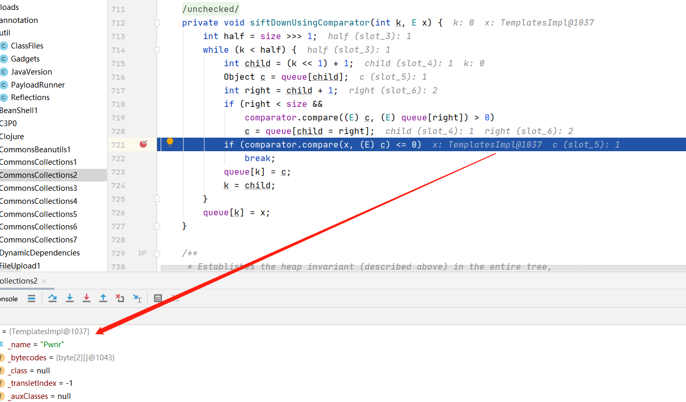Click fold end marker at line 725
686x402 pixels.
157,199
